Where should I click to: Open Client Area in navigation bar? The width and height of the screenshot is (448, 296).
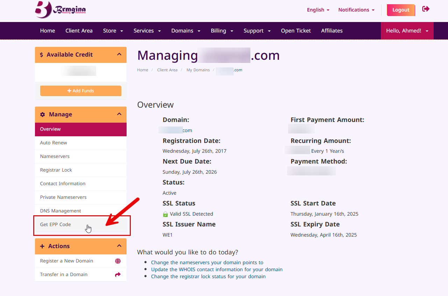[79, 31]
